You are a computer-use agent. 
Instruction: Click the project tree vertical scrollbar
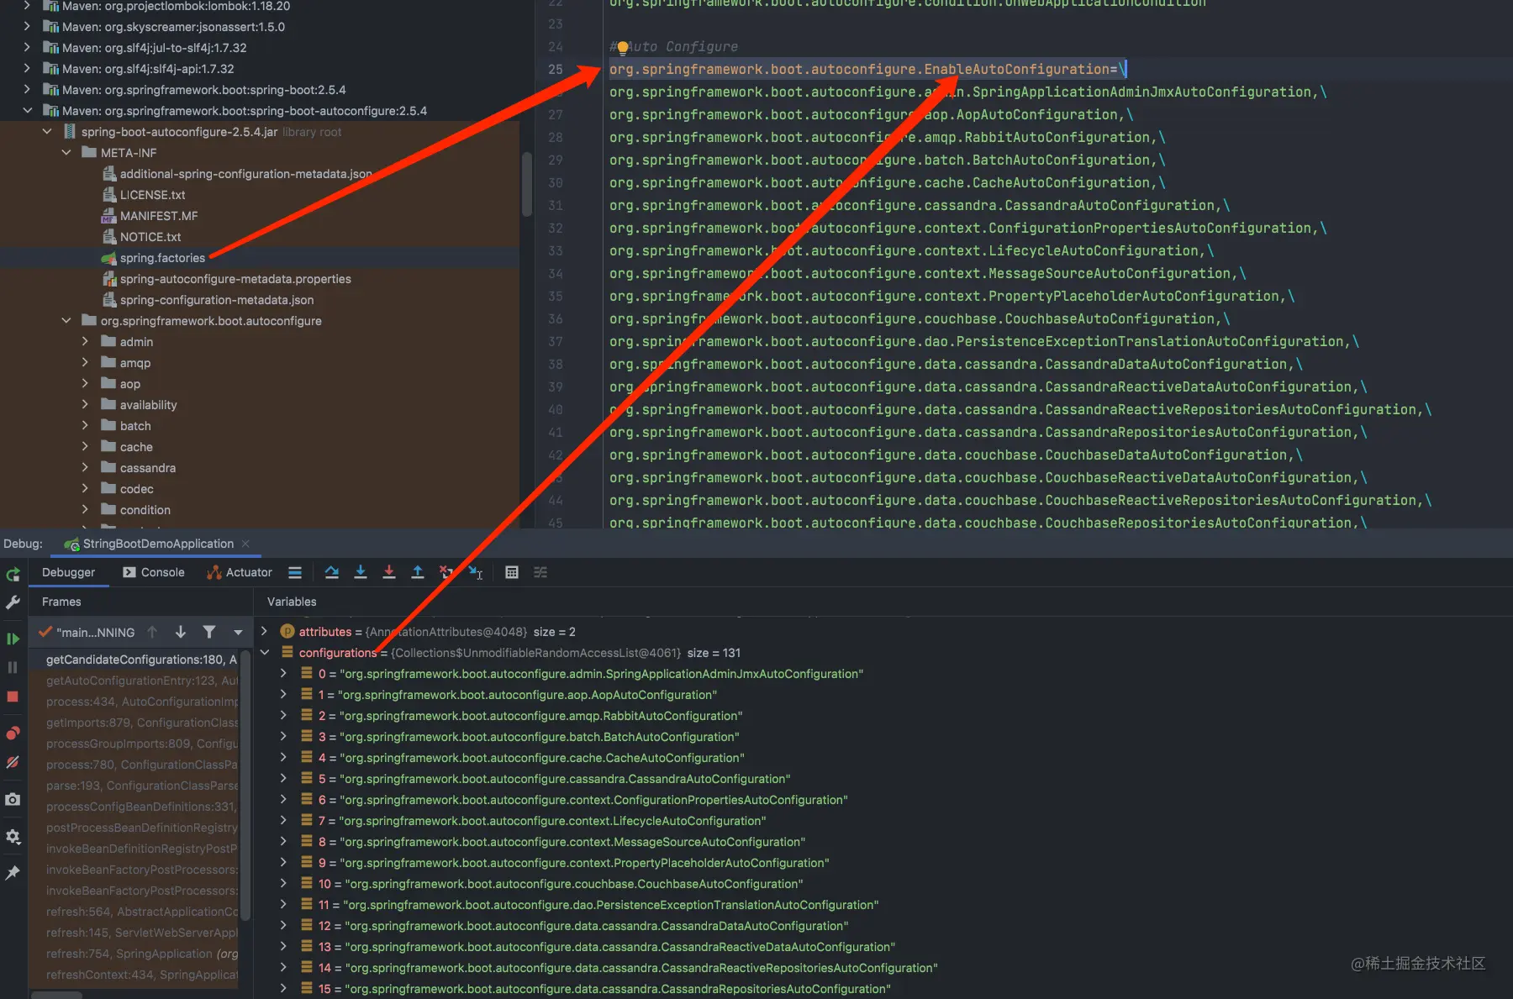[527, 184]
